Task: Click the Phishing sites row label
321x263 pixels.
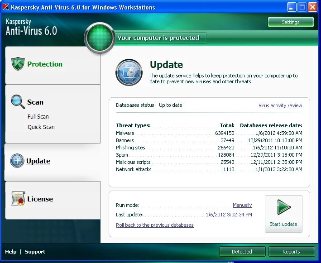Action: [x=130, y=148]
